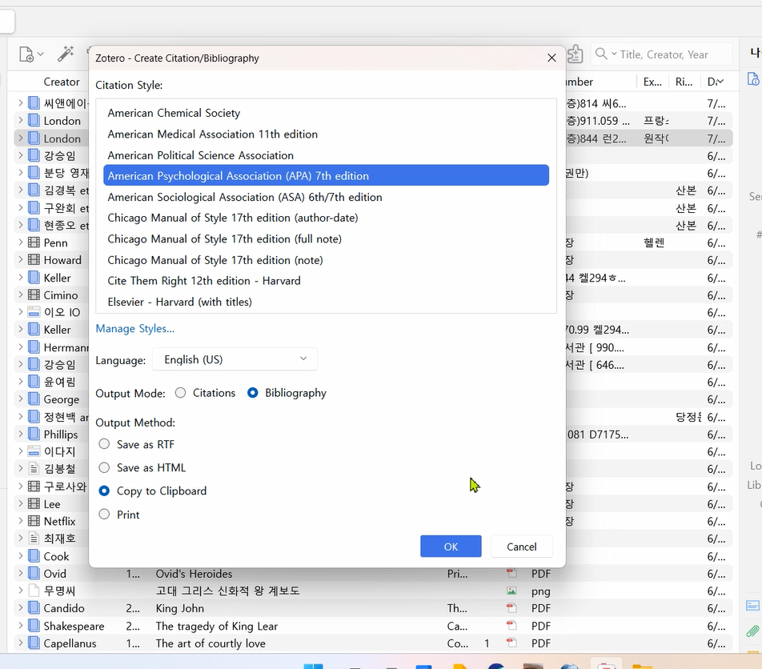Click the book icon in the Ovid row
The width and height of the screenshot is (762, 669).
(34, 574)
